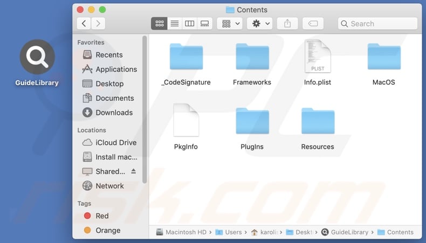This screenshot has height=243, width=426.
Task: Switch to list view
Action: pyautogui.click(x=174, y=24)
